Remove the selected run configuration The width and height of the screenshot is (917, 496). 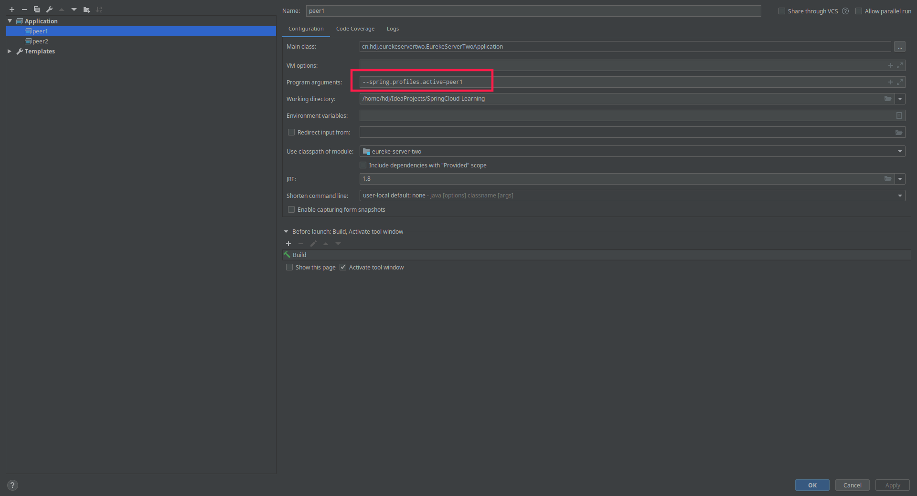[x=24, y=10]
